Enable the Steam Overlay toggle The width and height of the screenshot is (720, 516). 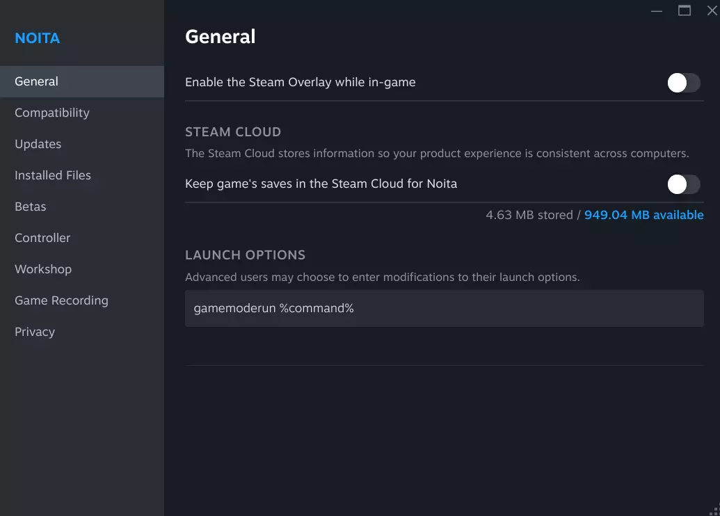click(683, 83)
